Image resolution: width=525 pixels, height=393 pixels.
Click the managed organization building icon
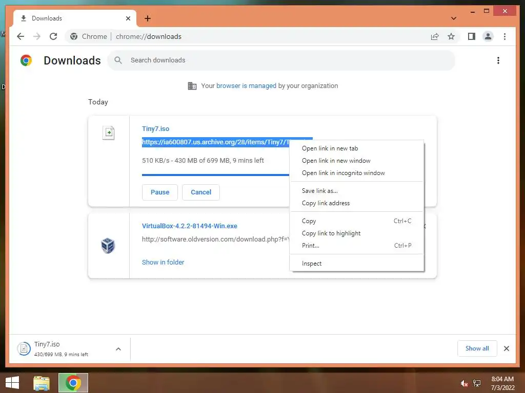tap(192, 86)
